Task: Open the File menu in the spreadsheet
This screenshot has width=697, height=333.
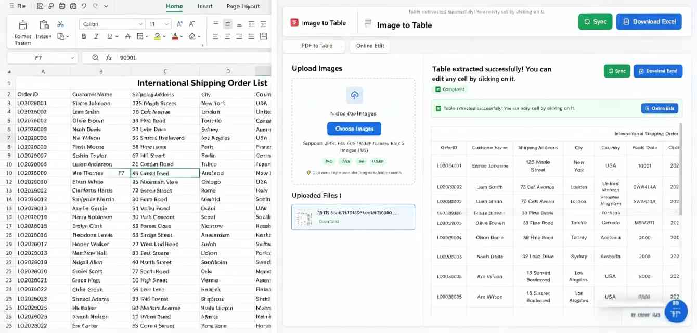Action: coord(18,6)
